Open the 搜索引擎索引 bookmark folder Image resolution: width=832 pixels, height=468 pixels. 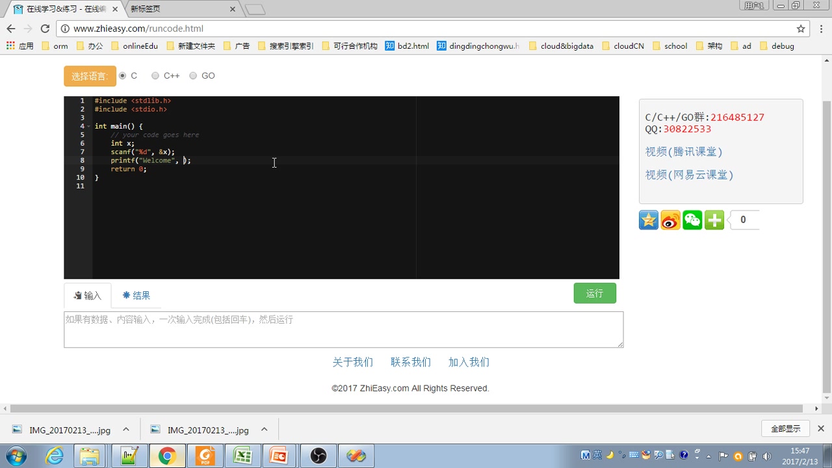click(285, 46)
